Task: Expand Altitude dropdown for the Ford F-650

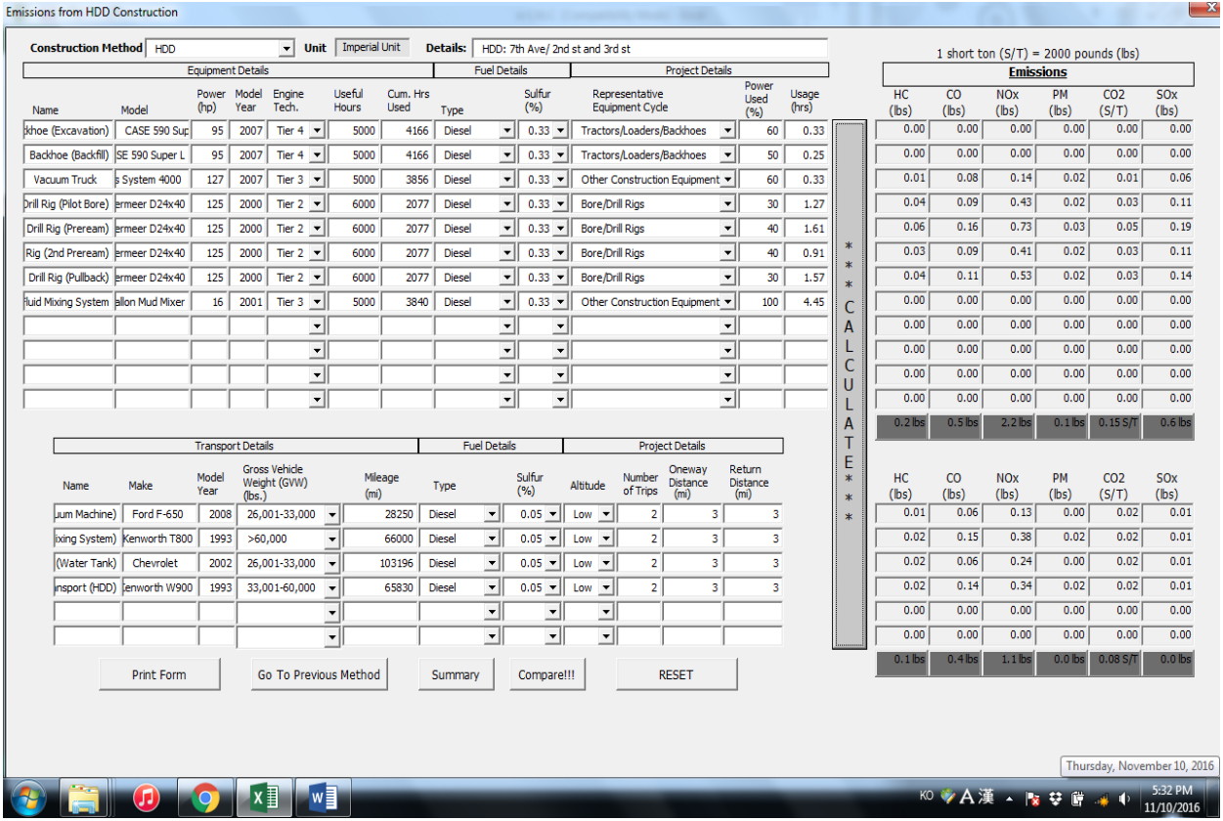Action: point(606,514)
